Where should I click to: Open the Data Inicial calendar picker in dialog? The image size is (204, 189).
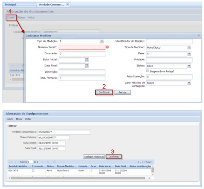[87, 60]
